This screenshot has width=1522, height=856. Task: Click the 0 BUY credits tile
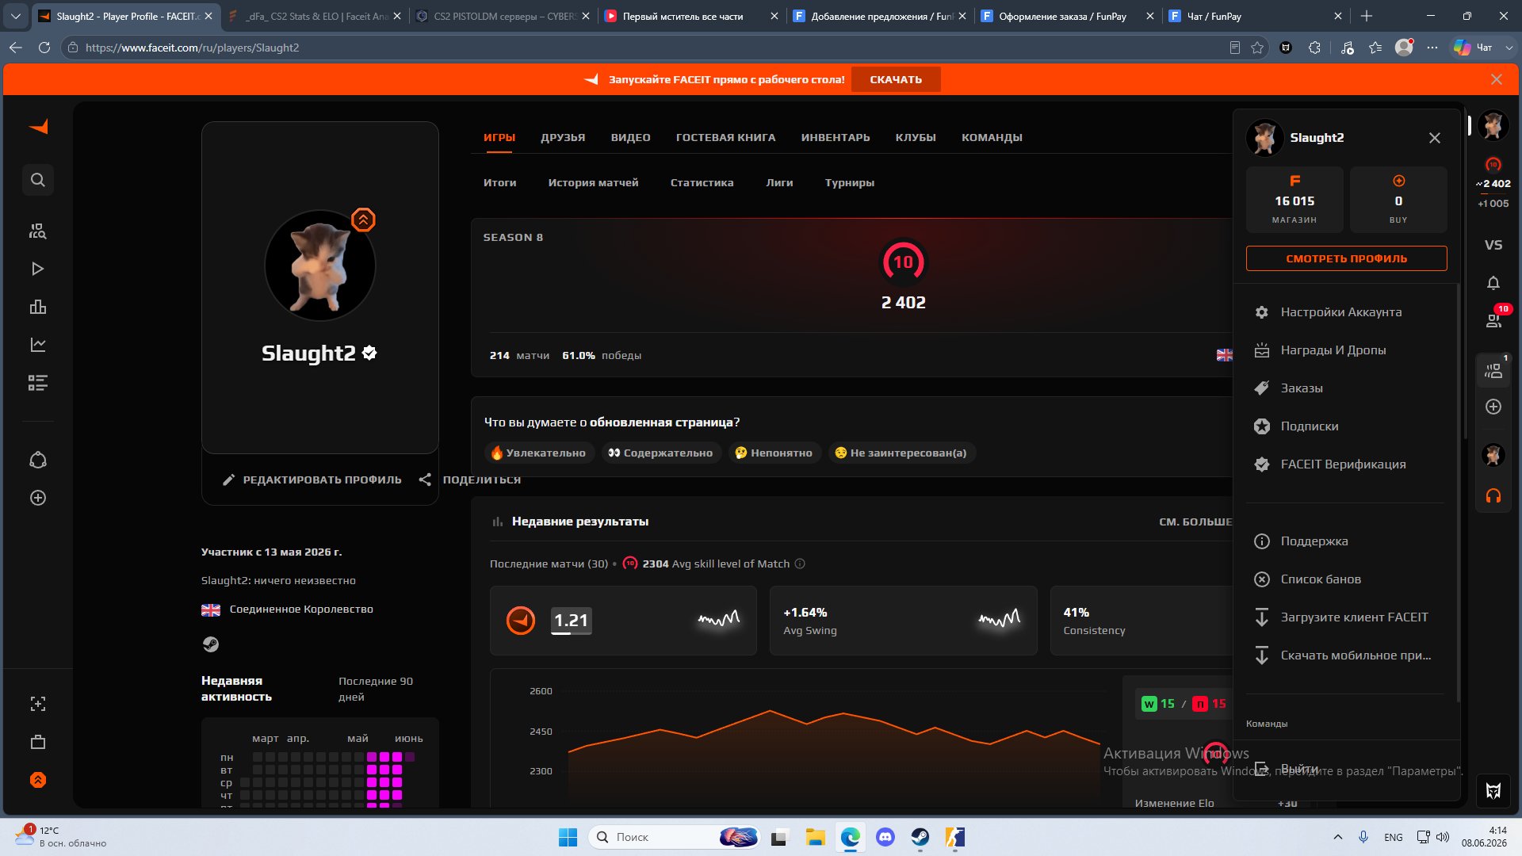click(1398, 199)
